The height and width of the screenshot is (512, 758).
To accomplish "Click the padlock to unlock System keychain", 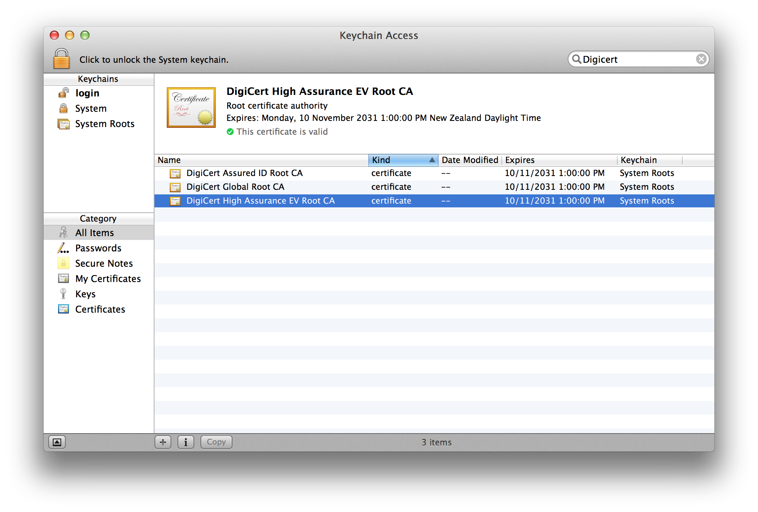I will [61, 59].
